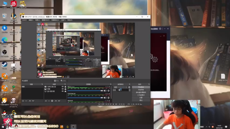Move the scene down with the down arrow
Screen dimensions: 230x129
point(33,101)
